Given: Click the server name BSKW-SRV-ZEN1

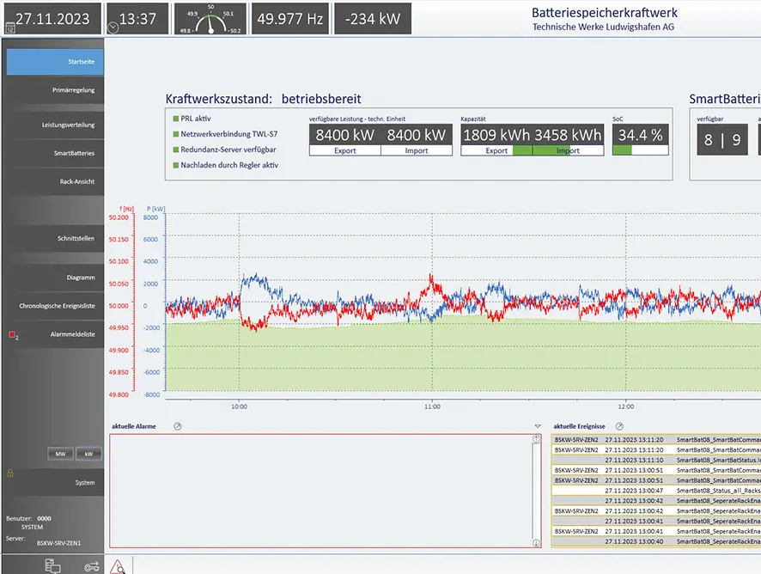Looking at the screenshot, I should [x=58, y=543].
